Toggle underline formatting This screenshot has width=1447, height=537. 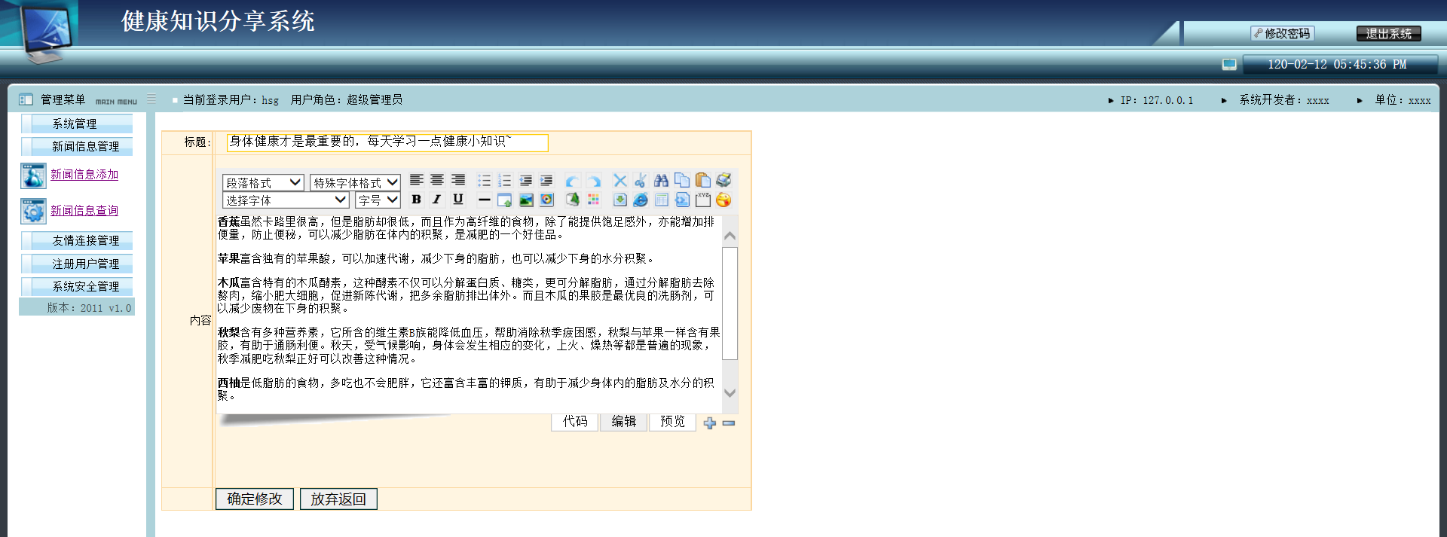click(x=458, y=200)
